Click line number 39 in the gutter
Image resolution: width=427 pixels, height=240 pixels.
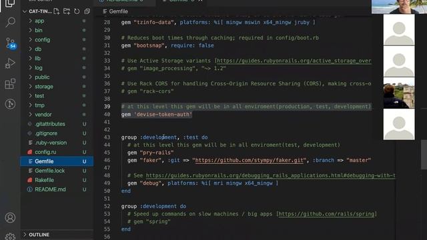click(x=107, y=107)
